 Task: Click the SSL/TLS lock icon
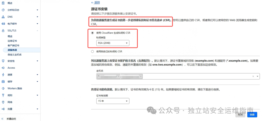click(3, 31)
